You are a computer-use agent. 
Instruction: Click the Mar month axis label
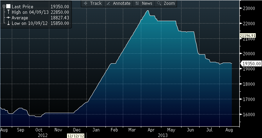point(132,130)
